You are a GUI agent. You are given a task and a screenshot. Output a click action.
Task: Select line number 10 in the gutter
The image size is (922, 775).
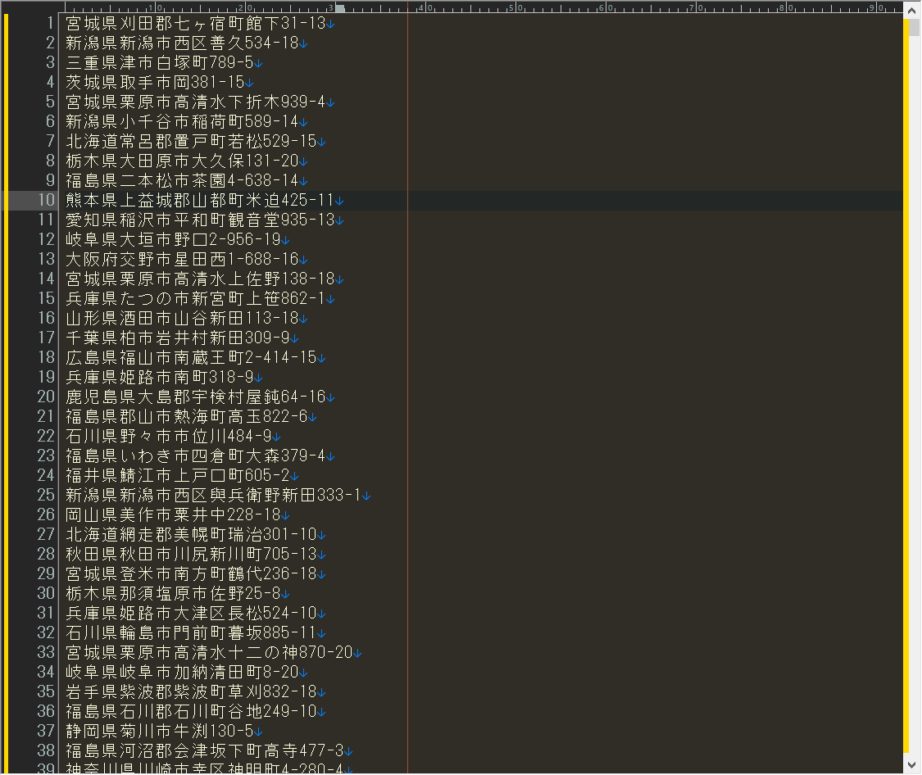(47, 200)
